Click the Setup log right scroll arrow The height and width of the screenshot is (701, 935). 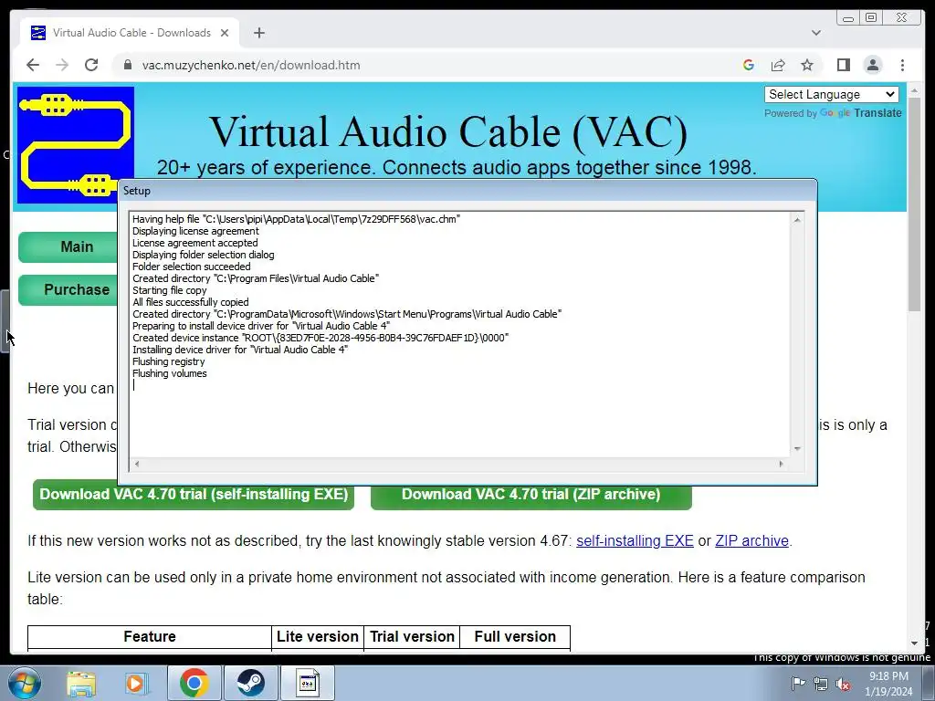click(x=782, y=464)
